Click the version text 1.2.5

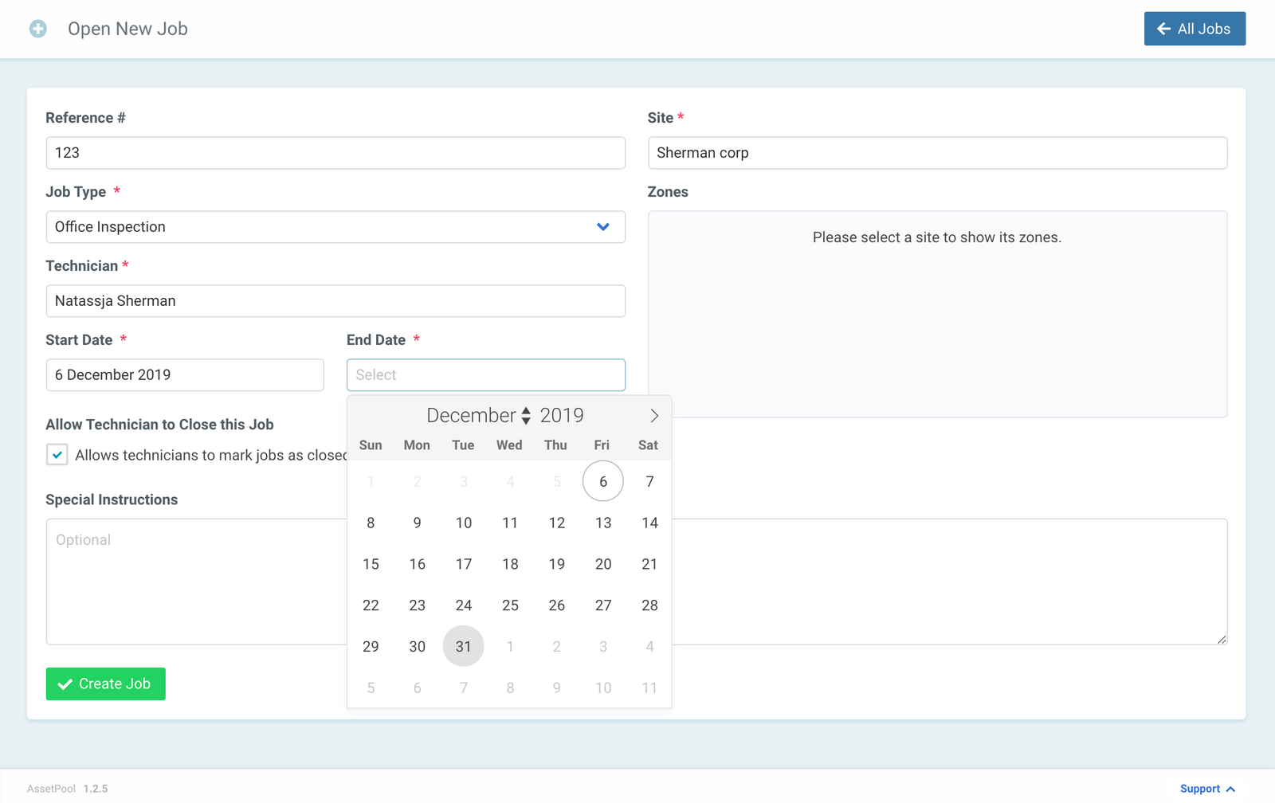[96, 789]
